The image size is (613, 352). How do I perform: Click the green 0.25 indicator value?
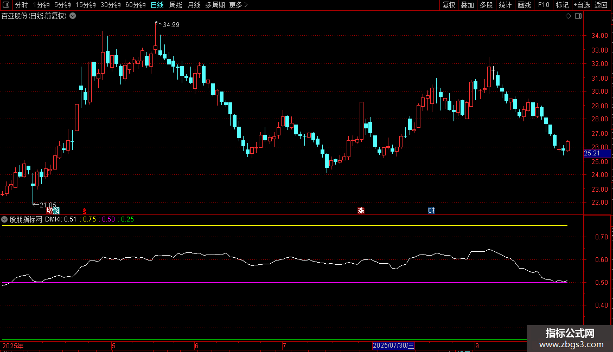(127, 219)
